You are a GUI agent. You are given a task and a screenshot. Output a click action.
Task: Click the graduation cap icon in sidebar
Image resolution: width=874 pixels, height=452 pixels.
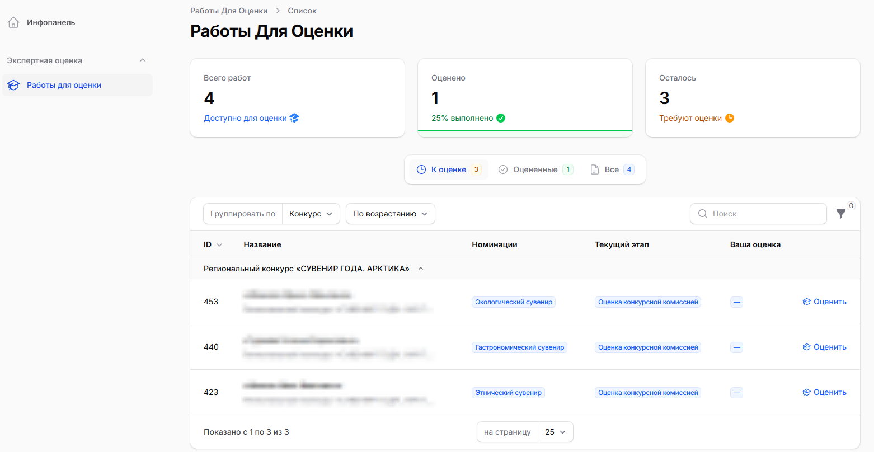point(13,86)
